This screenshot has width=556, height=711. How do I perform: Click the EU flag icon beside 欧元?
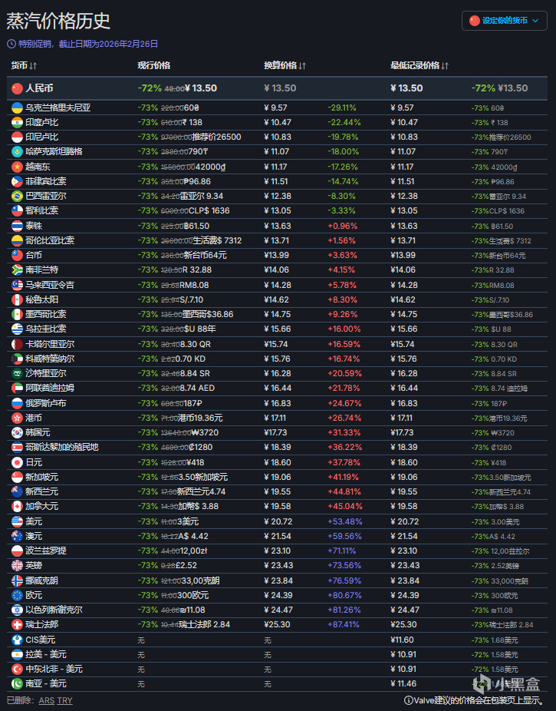pyautogui.click(x=17, y=595)
